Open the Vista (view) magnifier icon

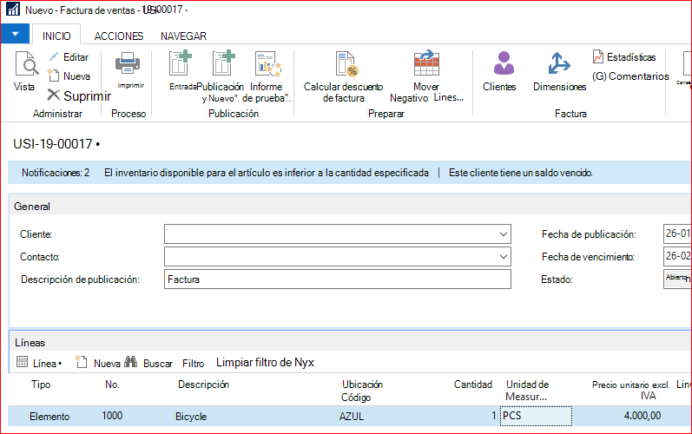tap(26, 64)
